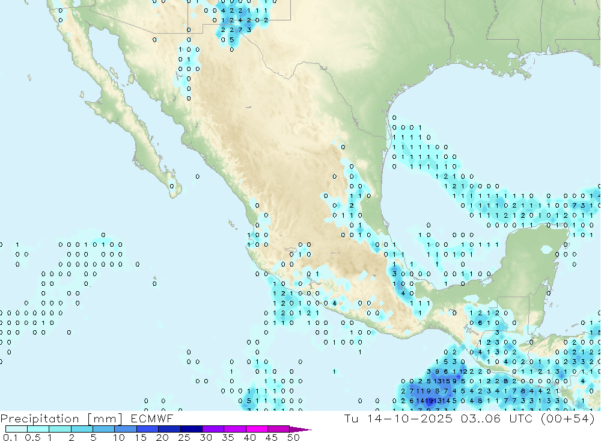Select the legend swatch between 1 and 2
The width and height of the screenshot is (601, 441).
[x=59, y=429]
